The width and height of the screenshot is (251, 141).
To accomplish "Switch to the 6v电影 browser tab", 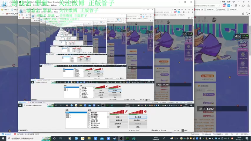I will point(12,13).
